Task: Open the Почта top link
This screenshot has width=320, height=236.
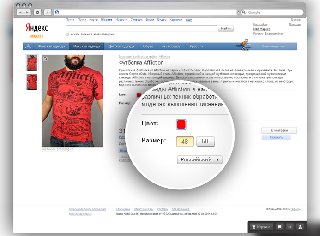Action: [x=82, y=19]
